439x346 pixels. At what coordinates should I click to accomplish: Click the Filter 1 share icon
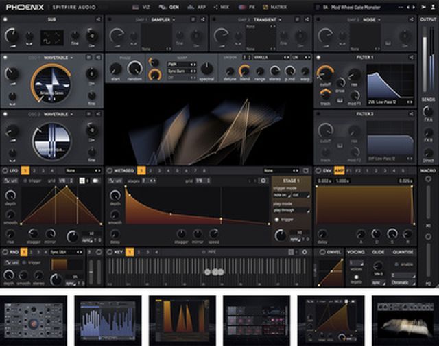click(412, 58)
